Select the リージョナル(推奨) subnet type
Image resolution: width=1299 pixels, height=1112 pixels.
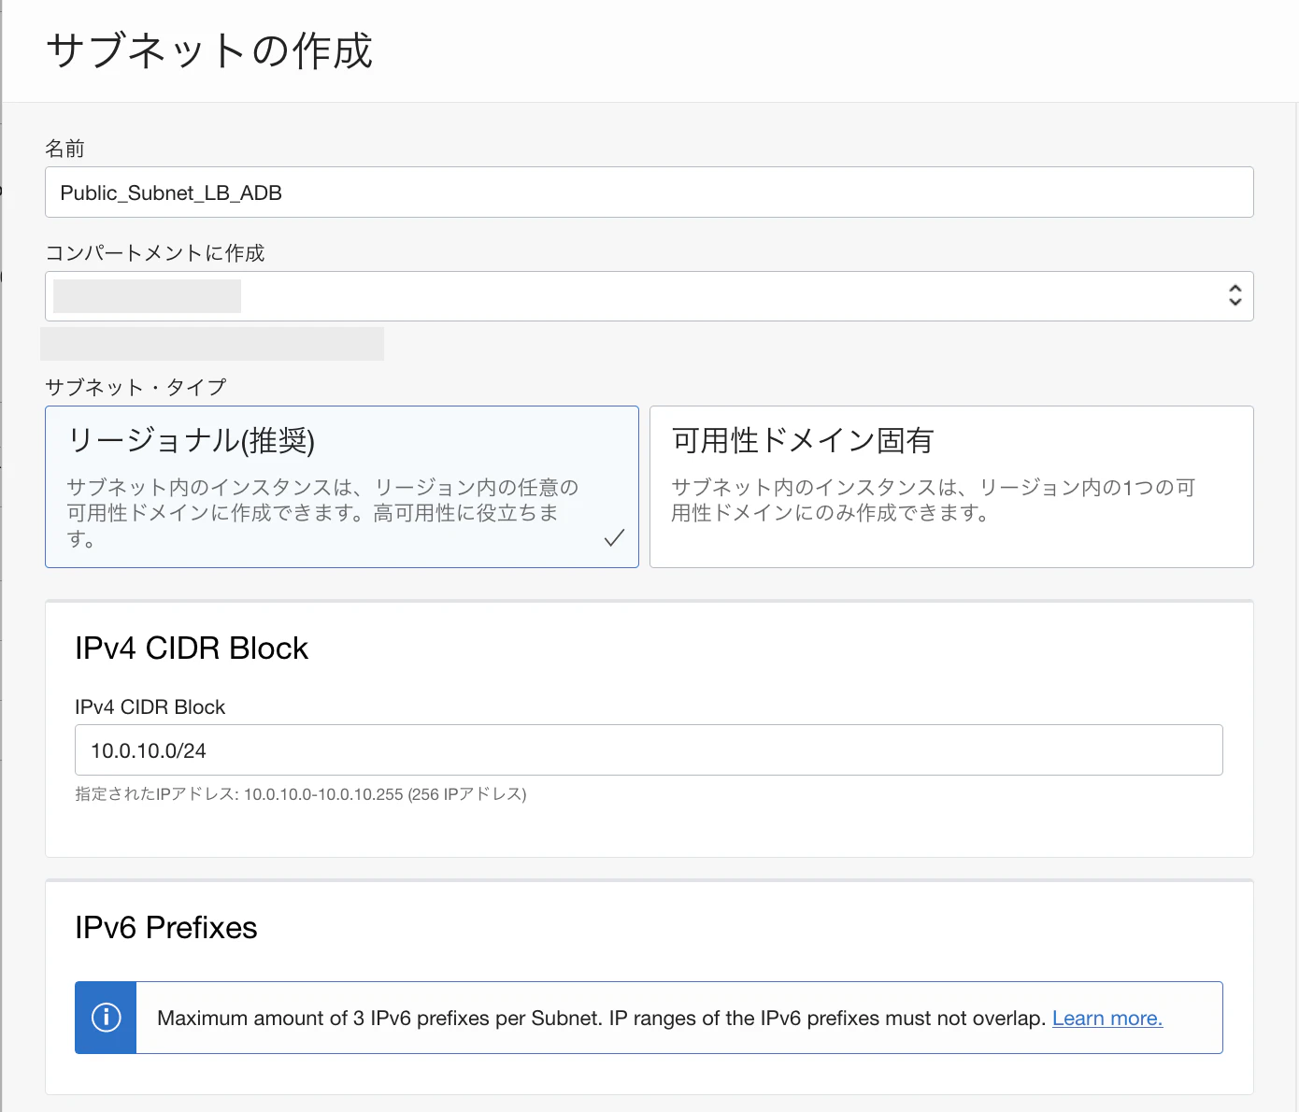342,487
